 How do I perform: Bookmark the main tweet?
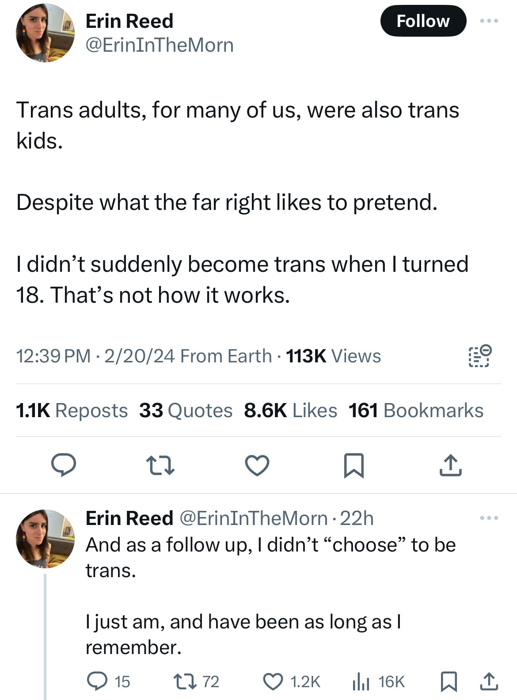(354, 465)
